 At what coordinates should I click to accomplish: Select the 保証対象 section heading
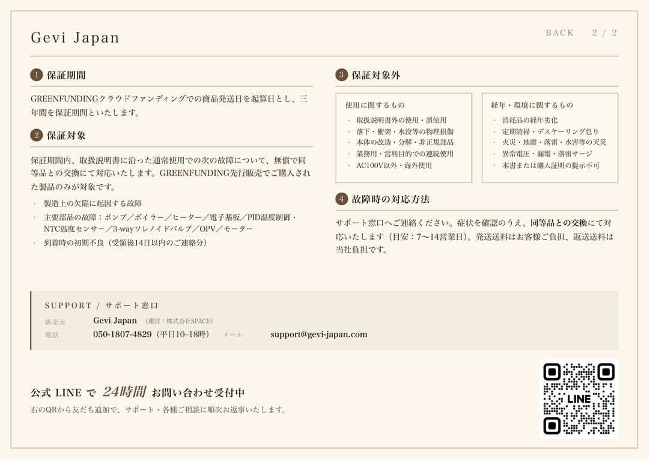(x=66, y=136)
